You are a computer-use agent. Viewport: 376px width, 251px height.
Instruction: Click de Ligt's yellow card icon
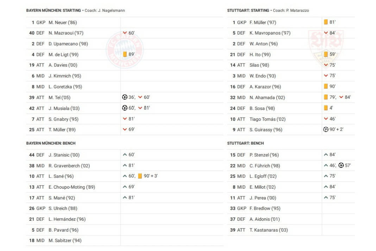point(125,54)
